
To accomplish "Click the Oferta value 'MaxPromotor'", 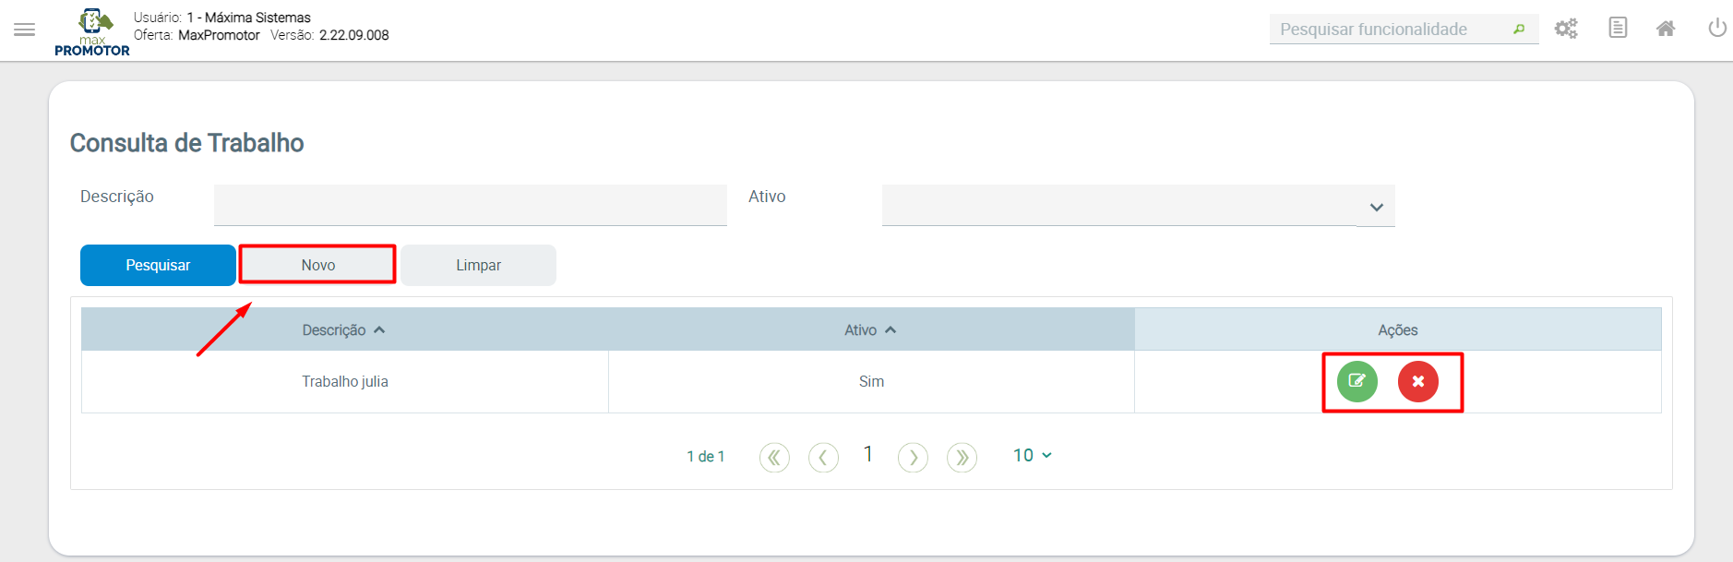I will coord(219,35).
